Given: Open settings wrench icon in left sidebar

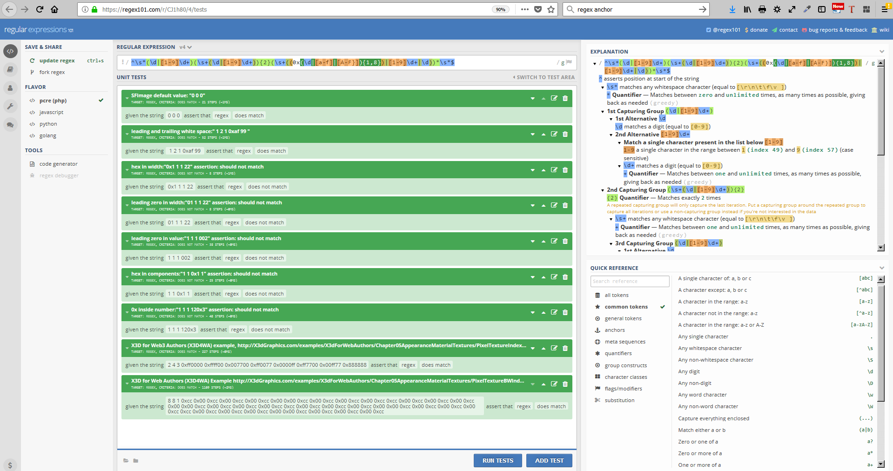Looking at the screenshot, I should pyautogui.click(x=10, y=106).
